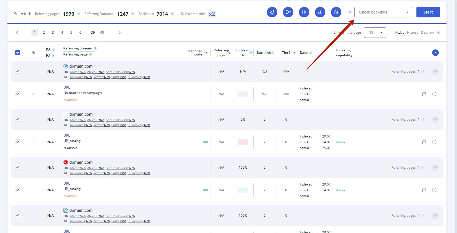Screen dimensions: 457x233
Task: Click MozR:N/A link in first domain group
Action: click(x=78, y=72)
